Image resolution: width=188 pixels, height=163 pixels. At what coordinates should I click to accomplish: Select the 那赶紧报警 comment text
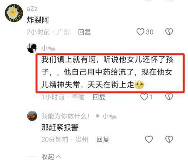pyautogui.click(x=60, y=127)
